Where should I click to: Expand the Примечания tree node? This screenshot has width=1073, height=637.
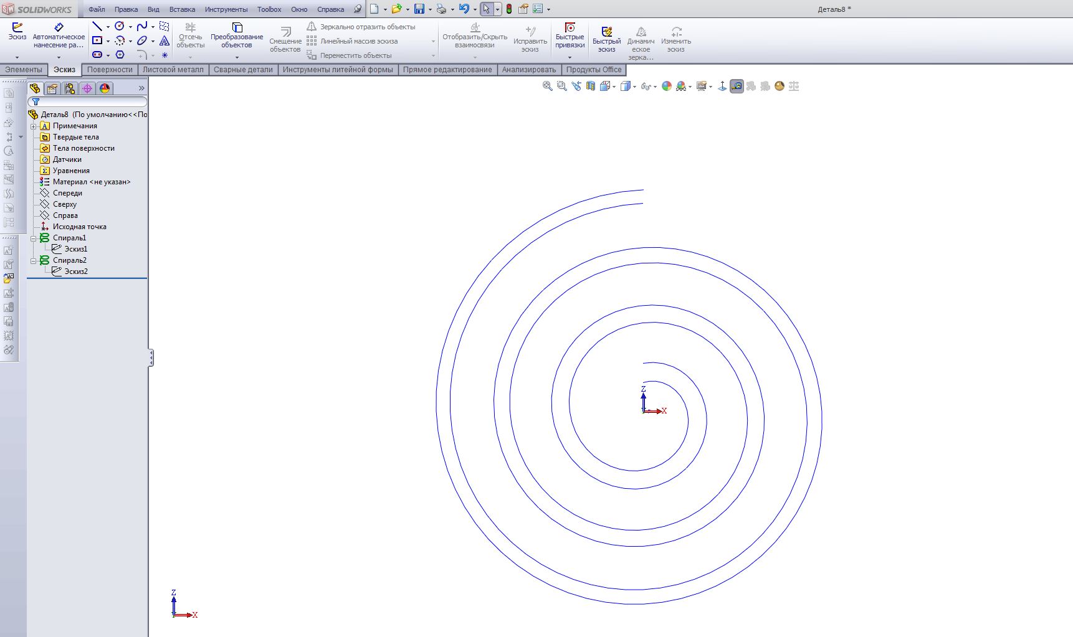pos(34,126)
